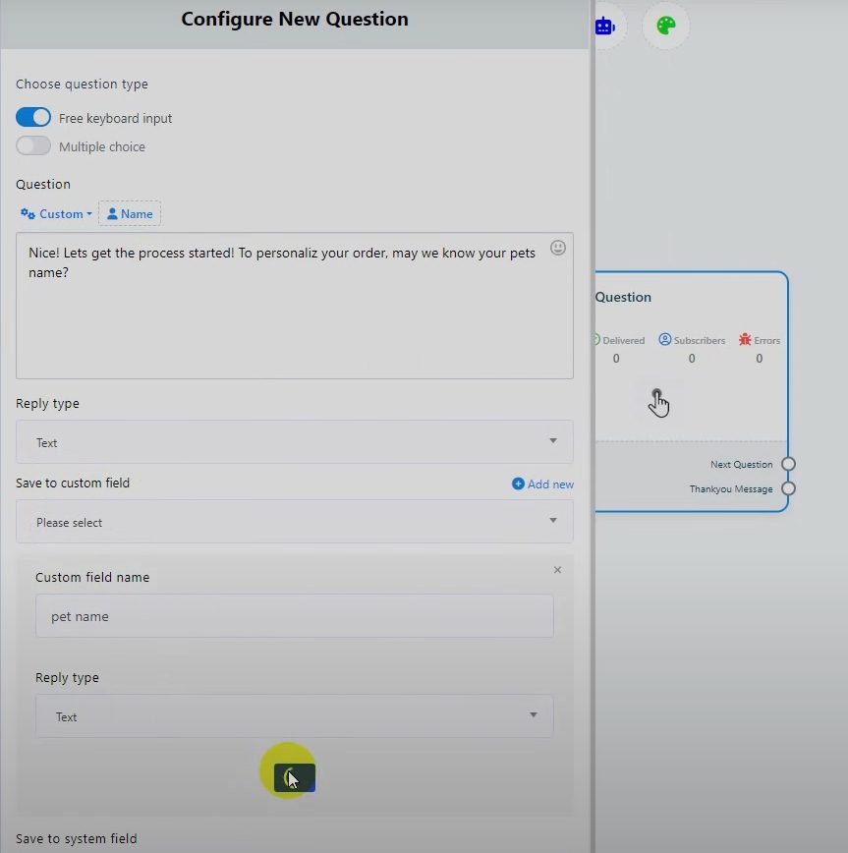Close the custom field name panel

(x=557, y=570)
